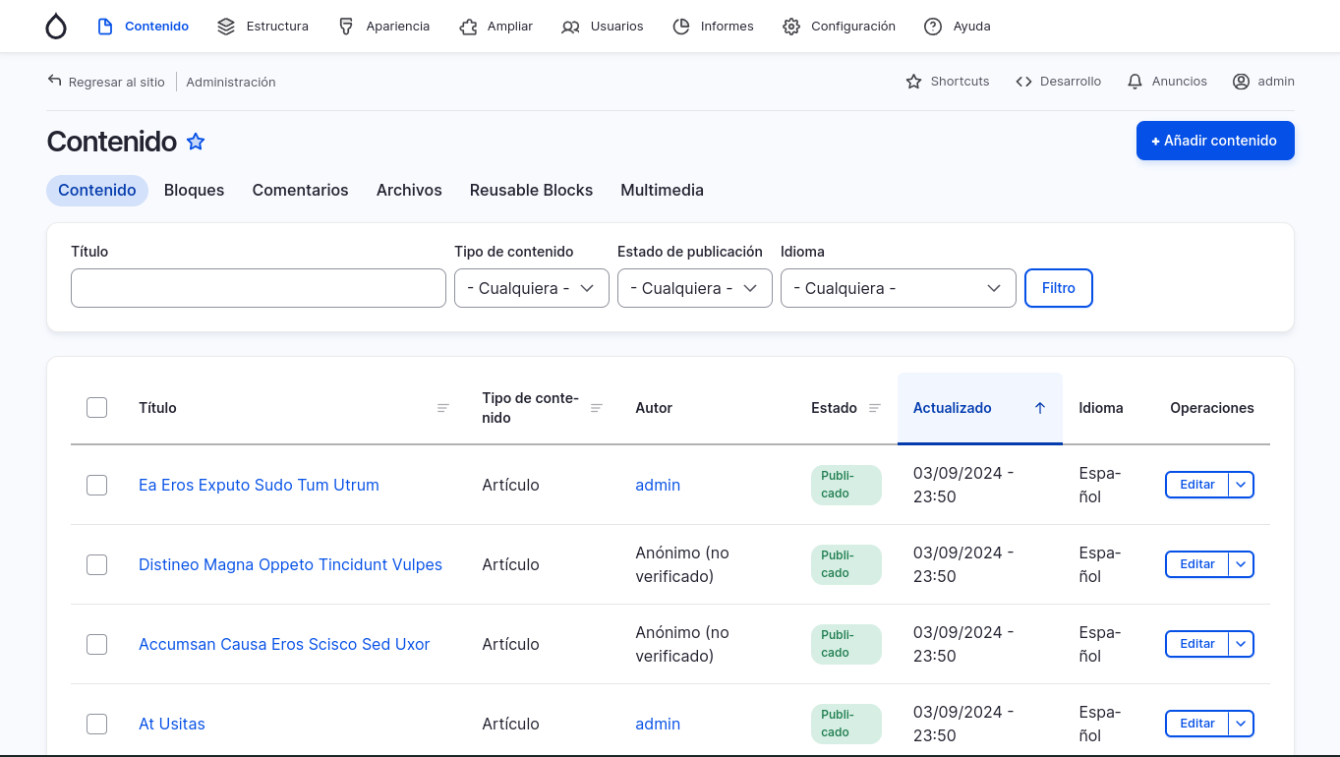This screenshot has width=1340, height=757.
Task: Select the checkbox for the At Usitas row
Action: pyautogui.click(x=96, y=724)
